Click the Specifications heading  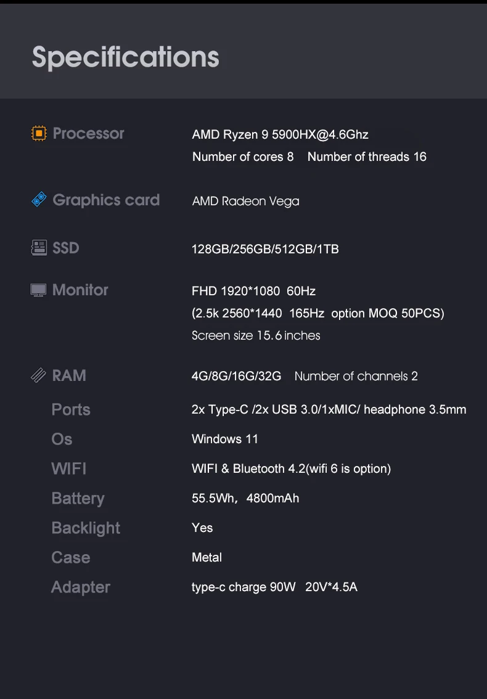click(126, 57)
